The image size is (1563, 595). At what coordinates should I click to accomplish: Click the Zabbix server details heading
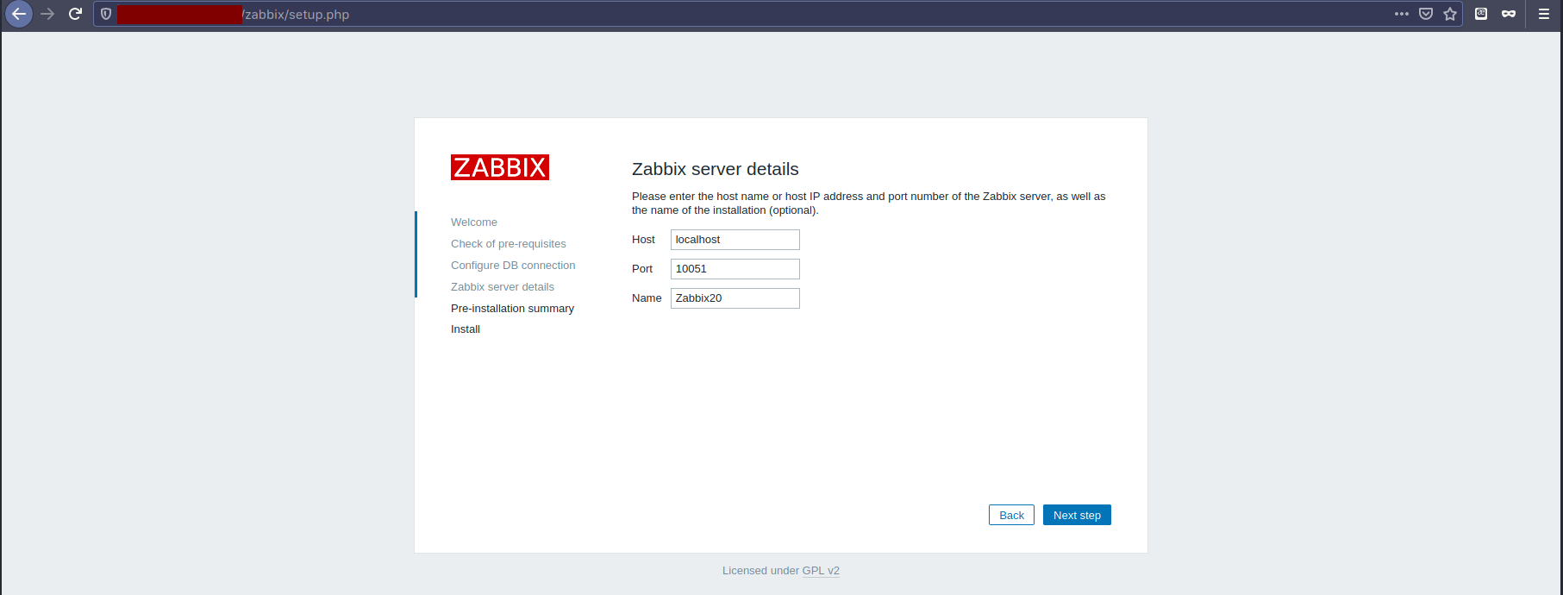(716, 169)
